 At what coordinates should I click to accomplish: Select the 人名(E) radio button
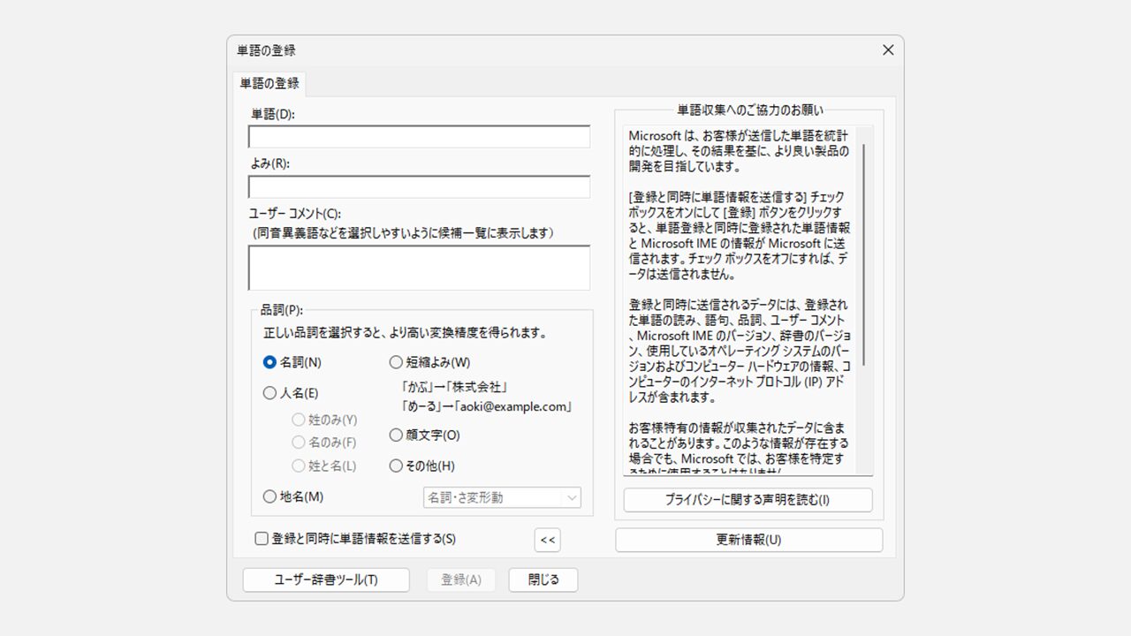point(270,393)
